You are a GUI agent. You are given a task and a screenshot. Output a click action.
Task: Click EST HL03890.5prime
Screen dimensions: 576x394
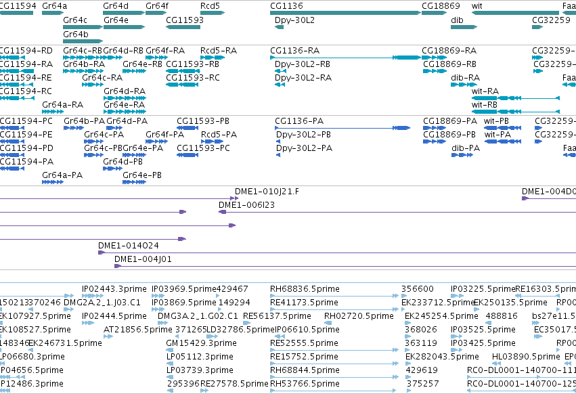click(496, 364)
